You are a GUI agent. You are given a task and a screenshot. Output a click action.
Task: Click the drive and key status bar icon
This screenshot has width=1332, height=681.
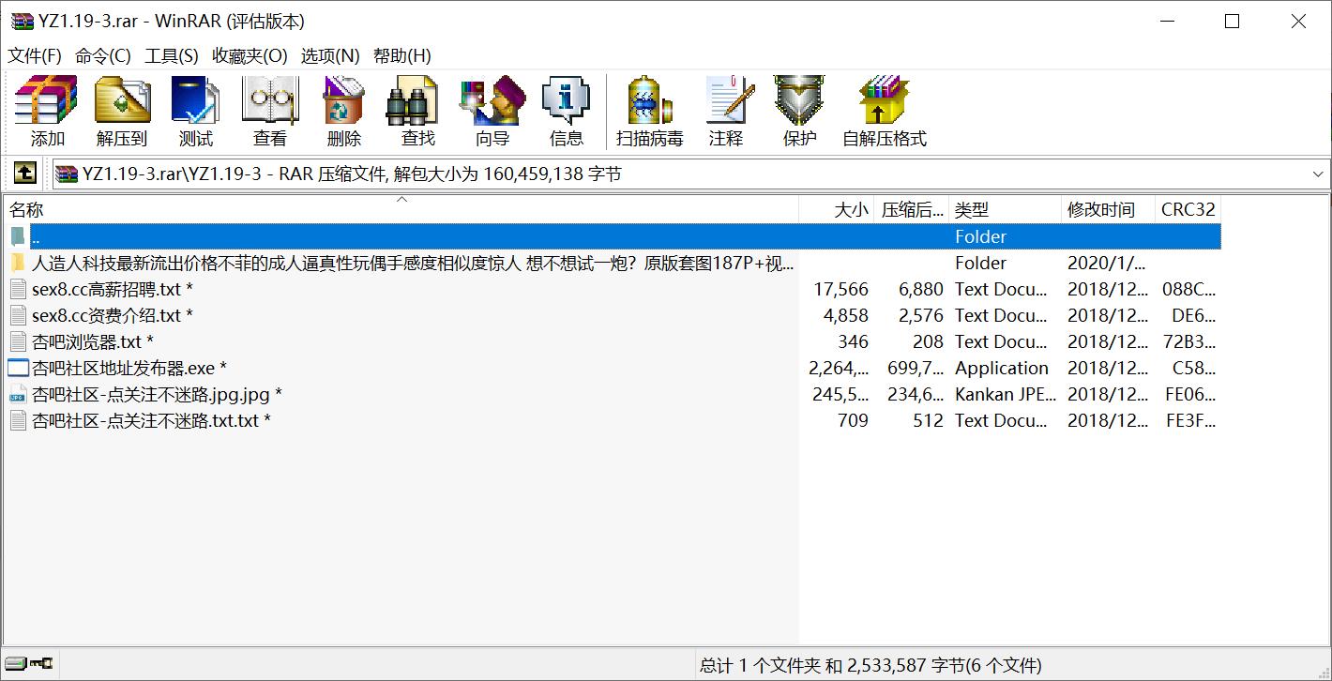(29, 664)
